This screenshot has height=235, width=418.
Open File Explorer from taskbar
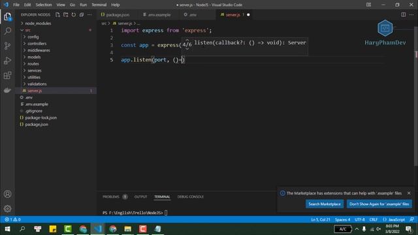pos(128,229)
